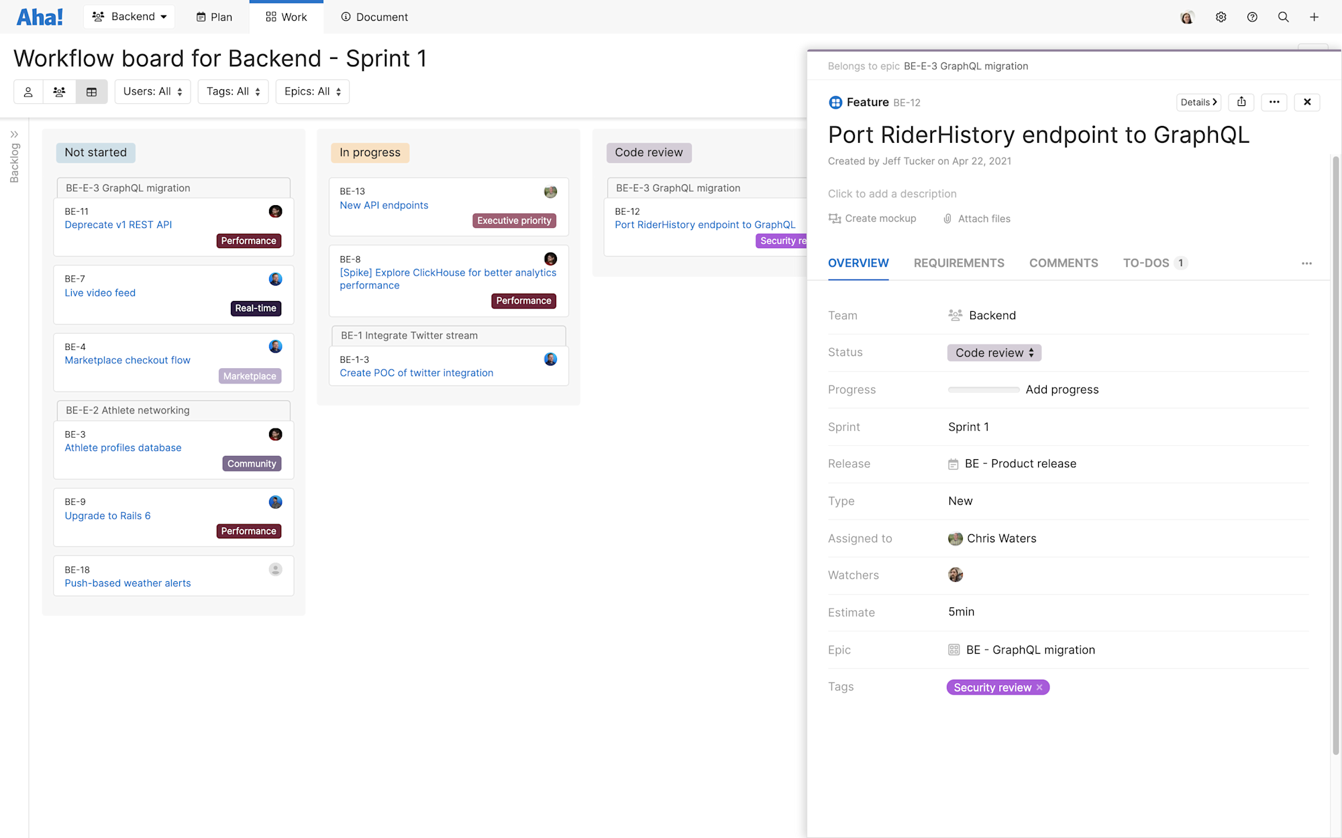Expand the Details button
Screen dimensions: 1342x838
[1198, 102]
